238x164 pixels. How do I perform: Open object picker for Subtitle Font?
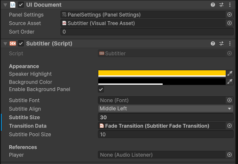(229, 100)
